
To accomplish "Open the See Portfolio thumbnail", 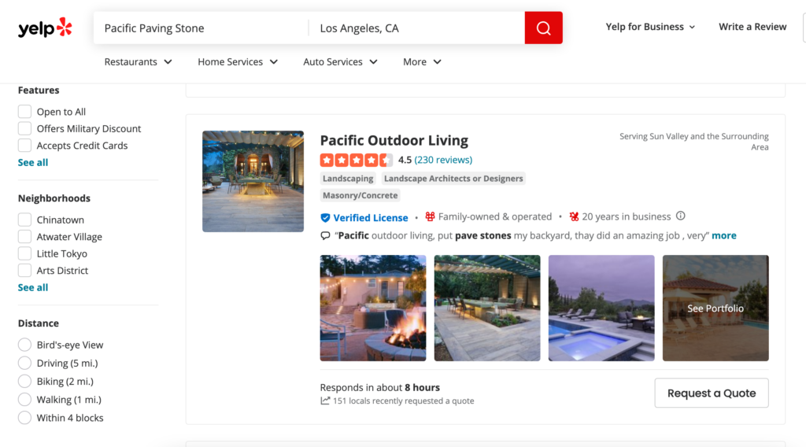I will tap(715, 308).
